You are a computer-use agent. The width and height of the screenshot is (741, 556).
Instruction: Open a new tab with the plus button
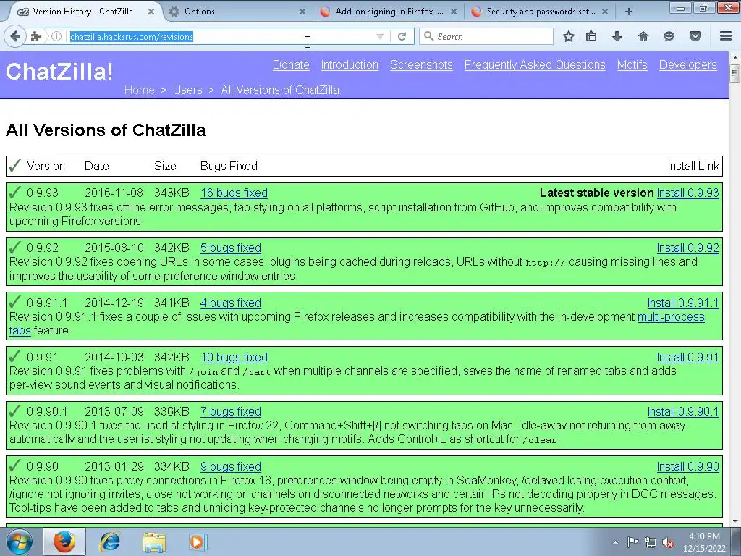[x=629, y=12]
